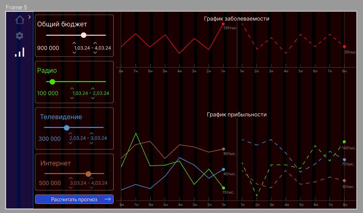Select the green 140тыс. forecast point
The height and width of the screenshot is (213, 363).
pos(344,142)
